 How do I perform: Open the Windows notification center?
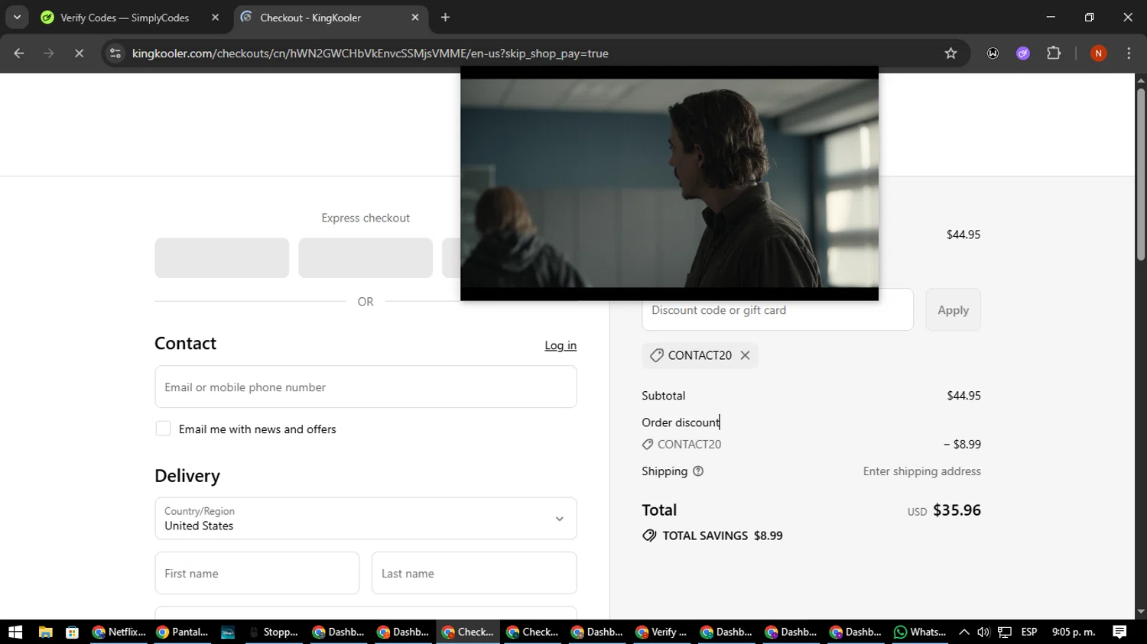pos(1119,632)
